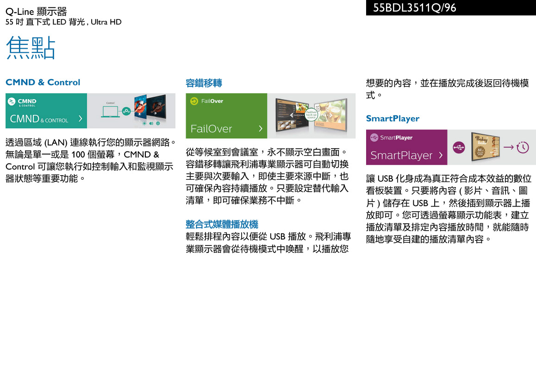Click the line "清單，即可確保業務不中斷。"

(244, 201)
